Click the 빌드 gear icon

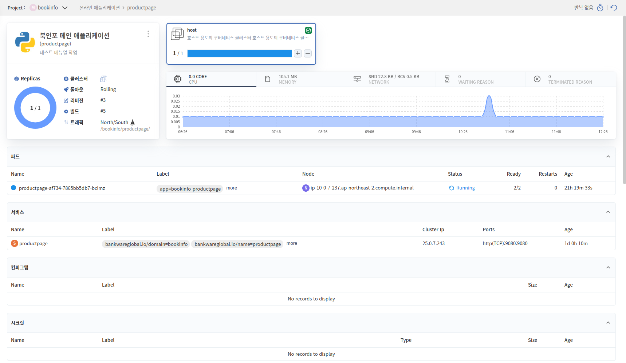coord(66,111)
